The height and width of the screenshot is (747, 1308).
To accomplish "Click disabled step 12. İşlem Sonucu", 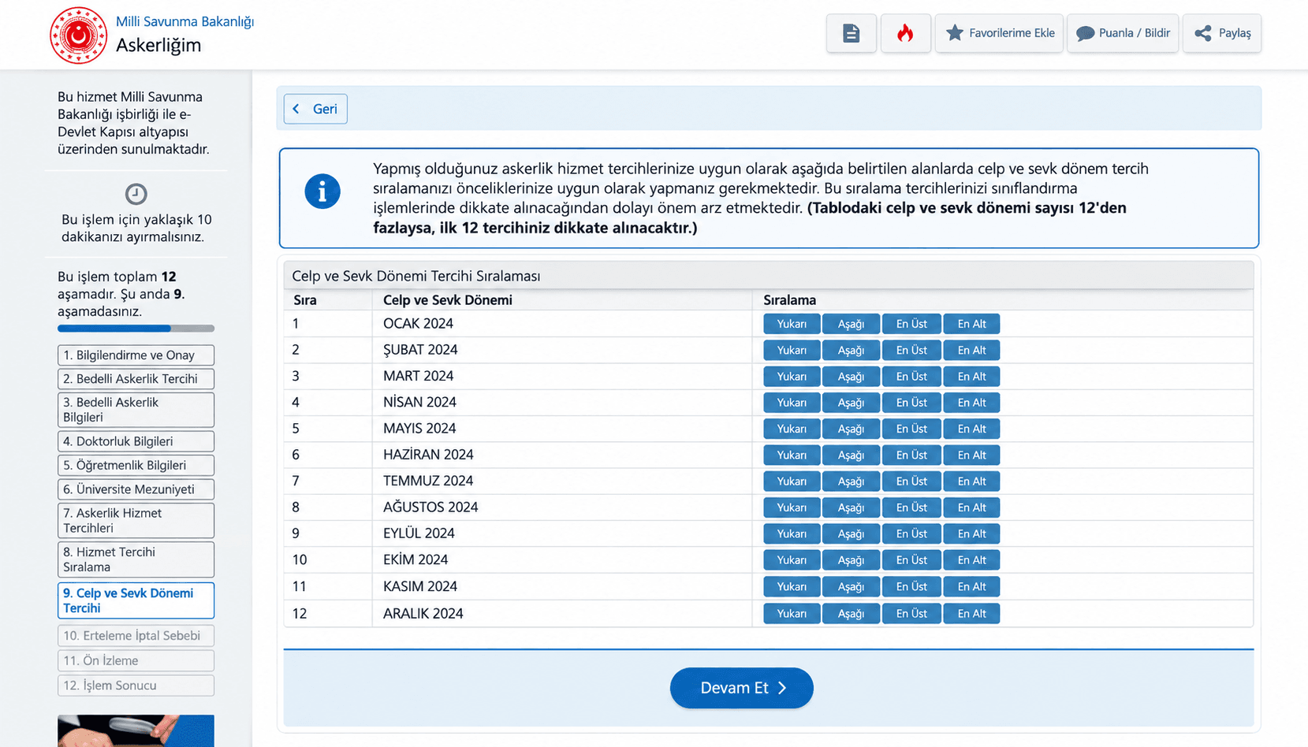I will (x=136, y=686).
